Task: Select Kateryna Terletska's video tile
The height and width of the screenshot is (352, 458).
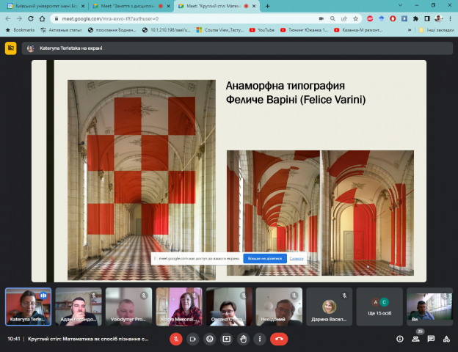Action: pyautogui.click(x=28, y=305)
